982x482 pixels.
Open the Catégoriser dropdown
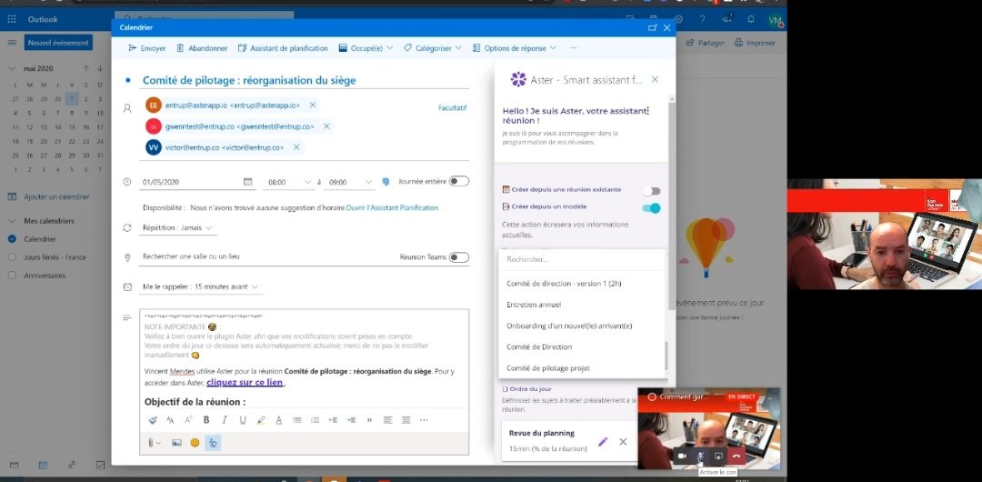tap(433, 48)
